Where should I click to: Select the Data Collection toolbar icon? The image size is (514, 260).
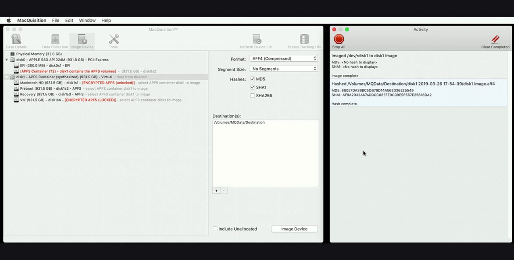pyautogui.click(x=55, y=41)
